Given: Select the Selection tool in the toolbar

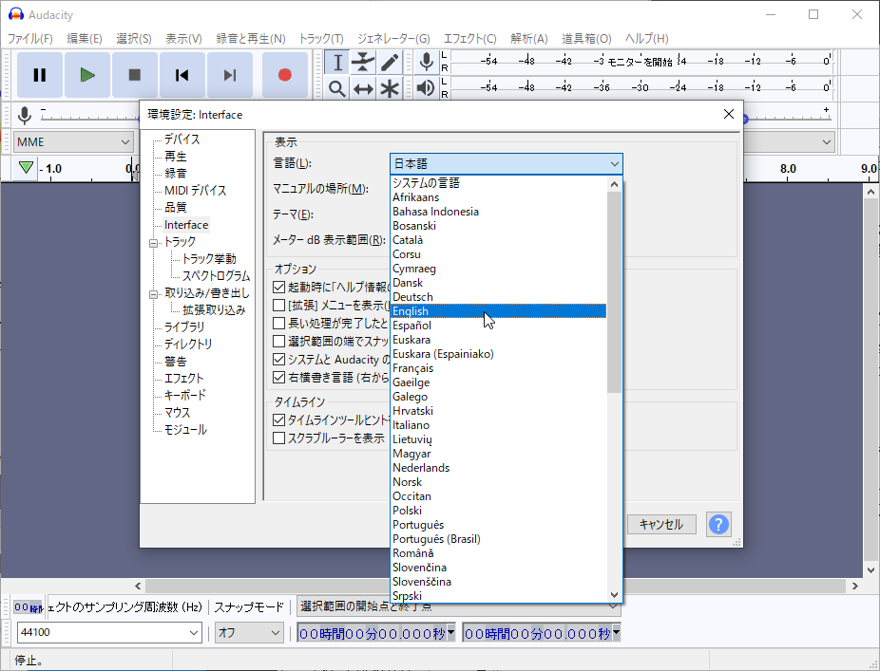Looking at the screenshot, I should pyautogui.click(x=336, y=61).
